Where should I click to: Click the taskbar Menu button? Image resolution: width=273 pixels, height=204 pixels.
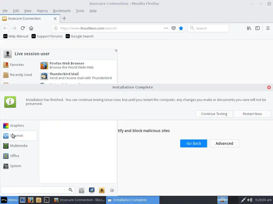pos(9,200)
